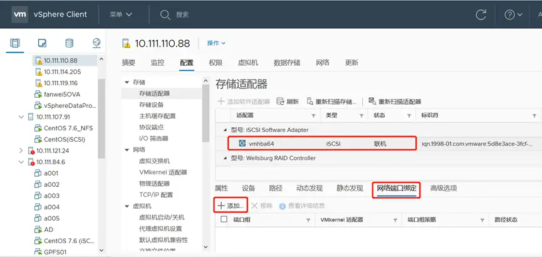Screen dimensions: 542x257
Task: Open 协议端点 in config menu
Action: [x=152, y=127]
